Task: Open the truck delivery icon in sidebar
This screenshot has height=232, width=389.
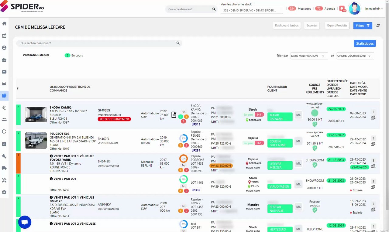Action: [x=4, y=168]
